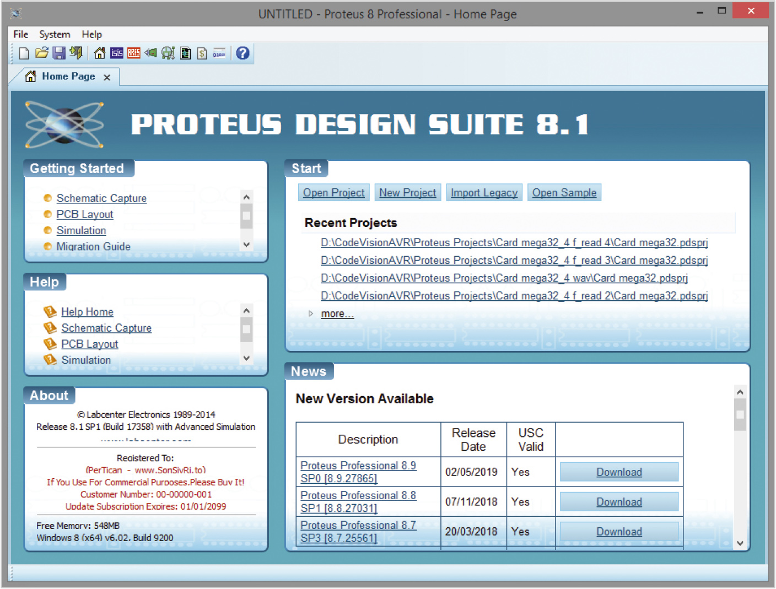
Task: Open recent project Card mega32_4 f_read 4
Action: click(x=514, y=243)
